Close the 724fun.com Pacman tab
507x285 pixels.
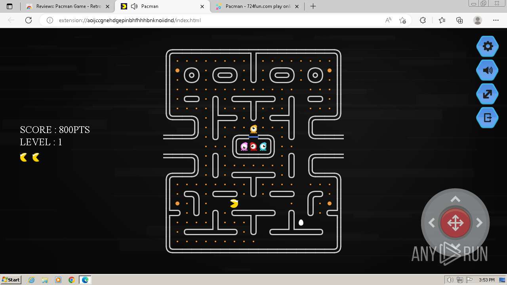297,6
